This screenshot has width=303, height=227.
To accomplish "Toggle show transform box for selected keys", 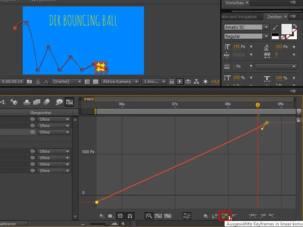I will click(120, 216).
